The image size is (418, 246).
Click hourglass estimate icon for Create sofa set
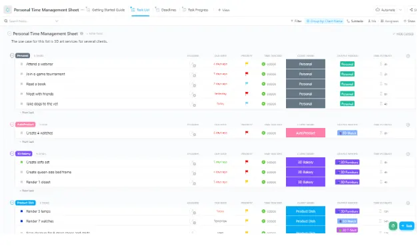point(381,162)
